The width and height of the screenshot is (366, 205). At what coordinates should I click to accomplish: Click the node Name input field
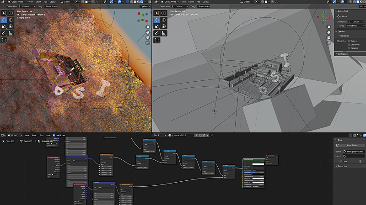point(354,151)
